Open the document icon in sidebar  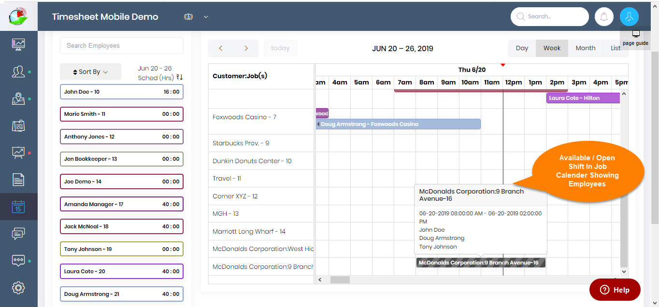(18, 180)
